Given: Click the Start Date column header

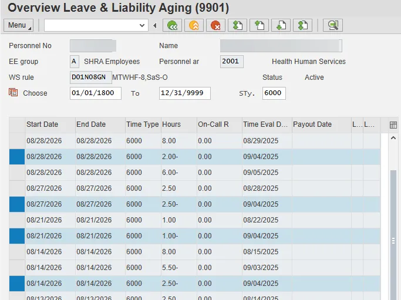Looking at the screenshot, I should [42, 124].
